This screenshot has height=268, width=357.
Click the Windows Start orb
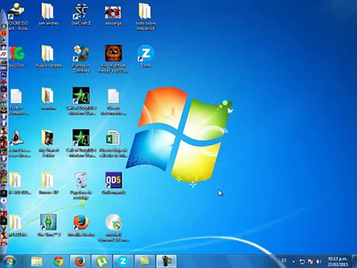(10, 261)
